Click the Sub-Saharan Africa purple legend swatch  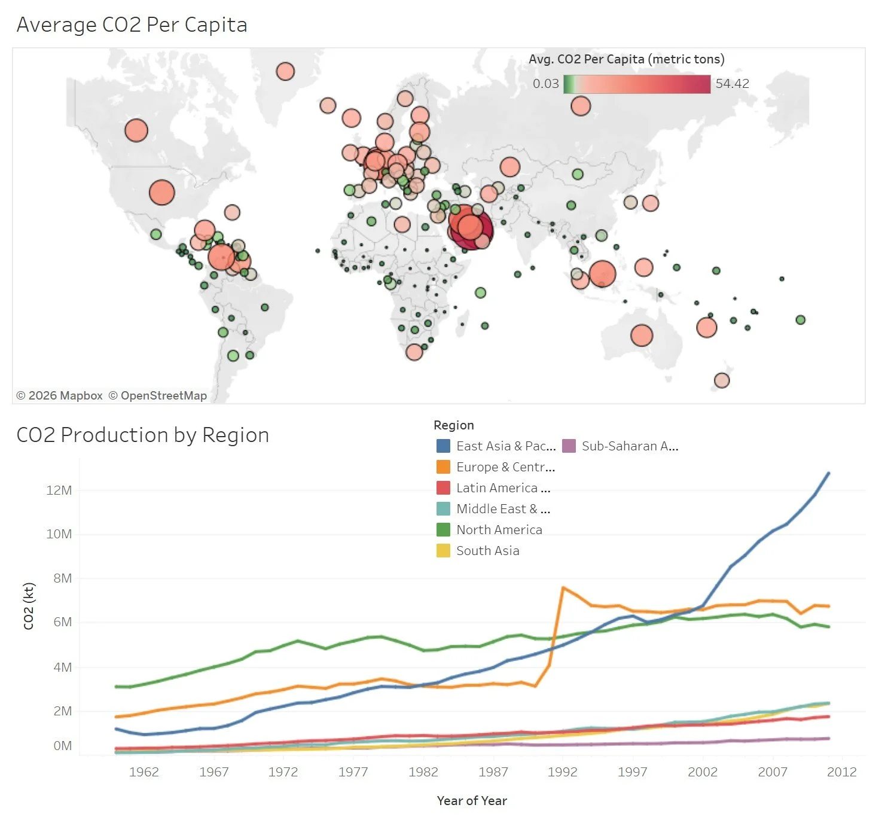pyautogui.click(x=569, y=446)
